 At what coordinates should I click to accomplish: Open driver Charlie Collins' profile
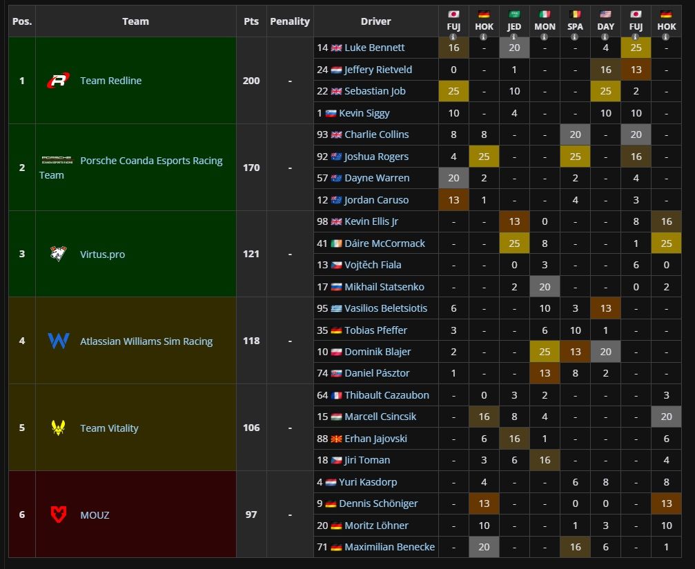tap(376, 134)
